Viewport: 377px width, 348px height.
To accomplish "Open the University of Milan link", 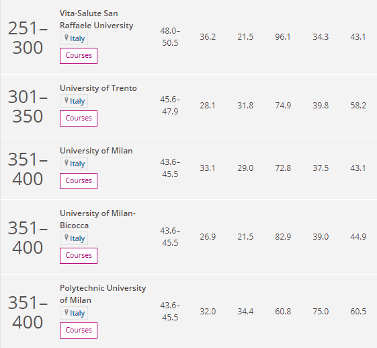I will pyautogui.click(x=96, y=151).
